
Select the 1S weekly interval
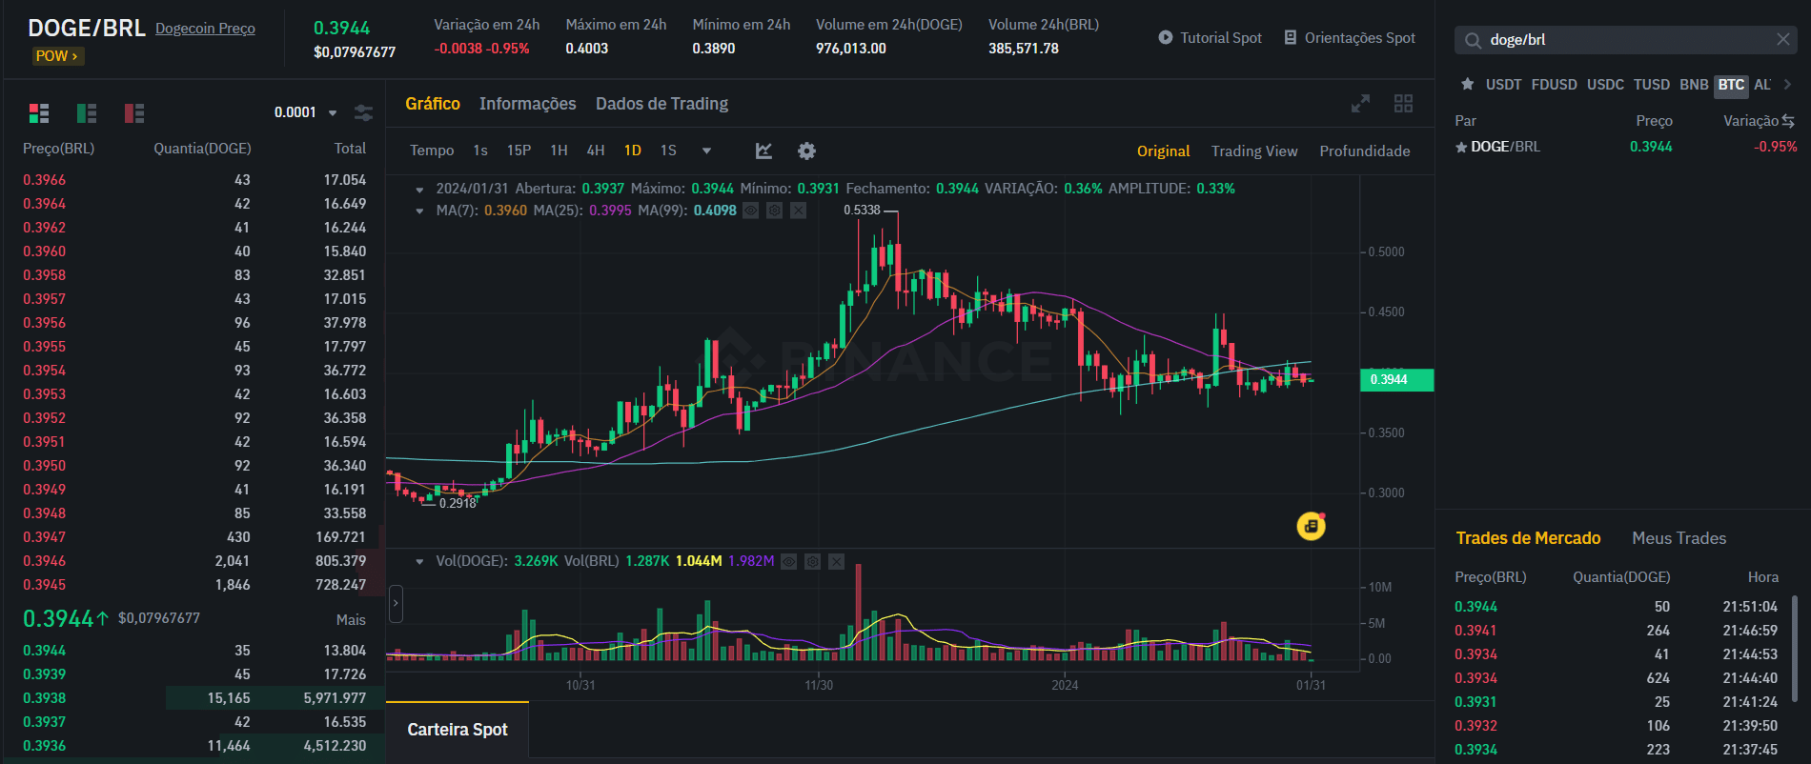pyautogui.click(x=668, y=151)
